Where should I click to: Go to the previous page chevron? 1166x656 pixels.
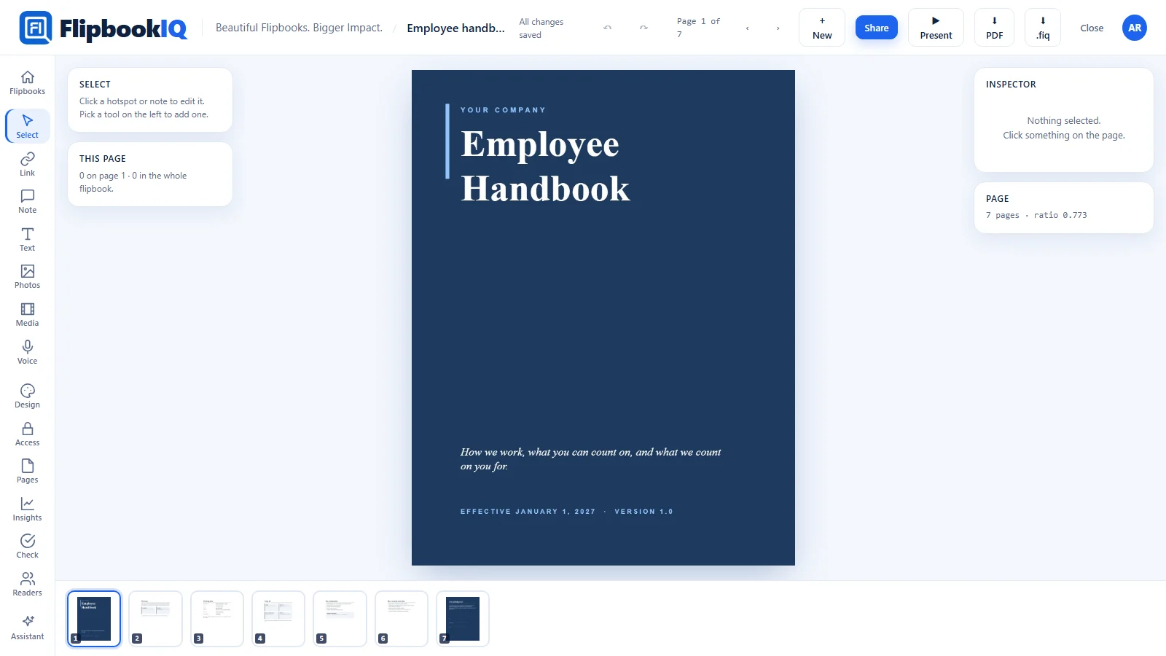(x=748, y=28)
